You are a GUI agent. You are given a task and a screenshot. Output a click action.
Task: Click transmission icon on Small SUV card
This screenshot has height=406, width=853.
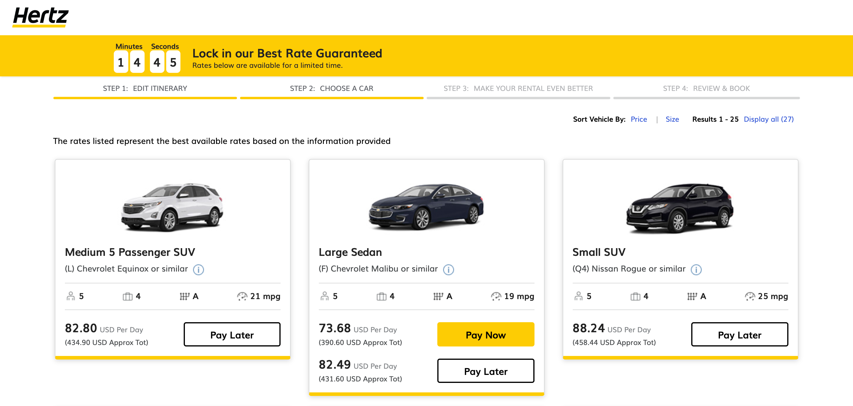click(692, 296)
